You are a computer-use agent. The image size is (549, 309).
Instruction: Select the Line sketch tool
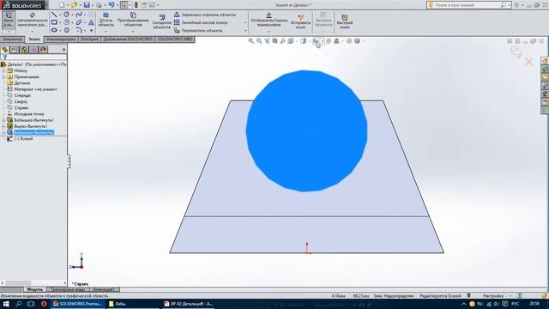[x=54, y=15]
